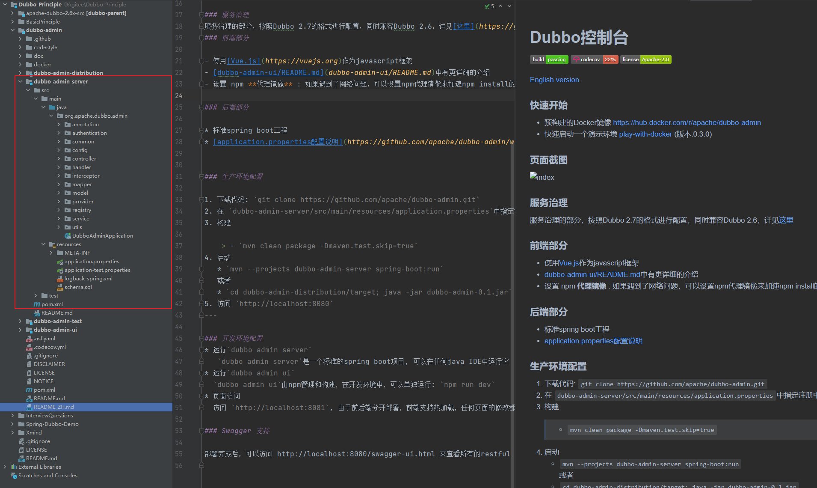Image resolution: width=817 pixels, height=488 pixels.
Task: Select the service package
Action: pyautogui.click(x=80, y=219)
